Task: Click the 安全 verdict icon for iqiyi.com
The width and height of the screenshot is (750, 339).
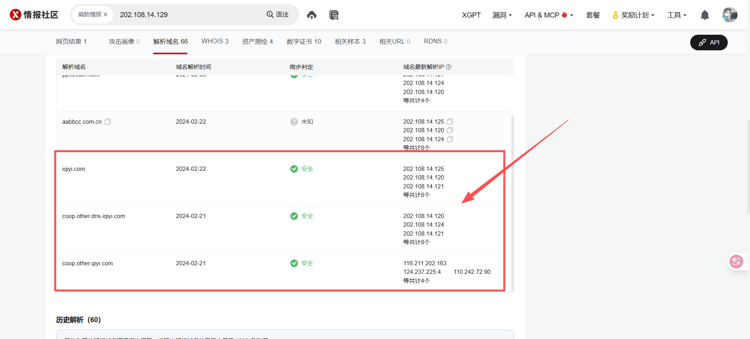Action: [x=294, y=169]
